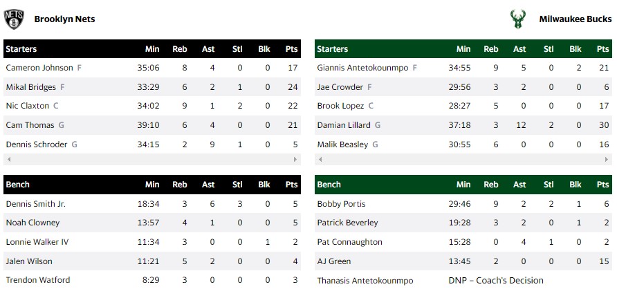The image size is (617, 289).
Task: Open the Brooklyn Nets team name link
Action: point(64,19)
